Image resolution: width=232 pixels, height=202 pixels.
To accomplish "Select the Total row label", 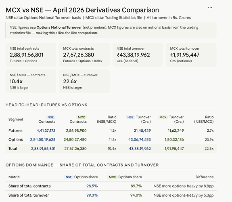I will point(13,149).
